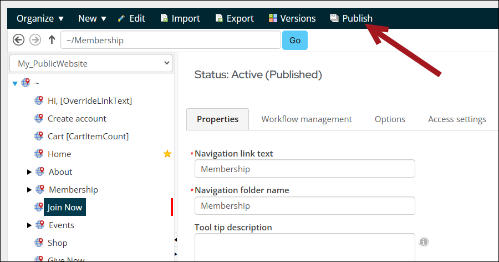Select Join Now in the navigation tree
499x262 pixels.
pos(65,207)
